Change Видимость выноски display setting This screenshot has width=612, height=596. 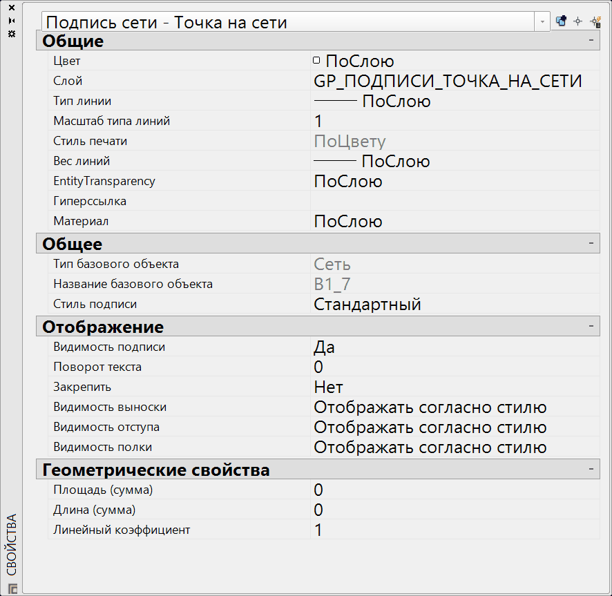click(430, 407)
